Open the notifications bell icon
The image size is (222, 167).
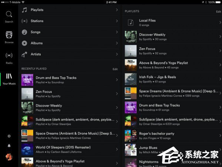click(x=9, y=146)
